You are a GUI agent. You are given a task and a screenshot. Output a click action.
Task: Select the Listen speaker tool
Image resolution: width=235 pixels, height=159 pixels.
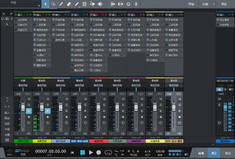click(x=100, y=4)
